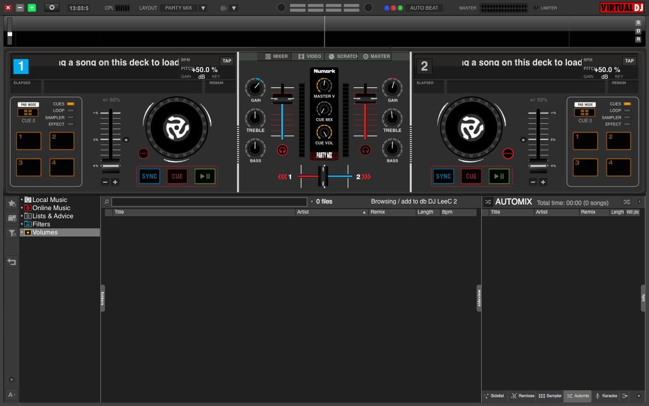Expand the Lists & Advice folder
The image size is (649, 406).
click(22, 216)
